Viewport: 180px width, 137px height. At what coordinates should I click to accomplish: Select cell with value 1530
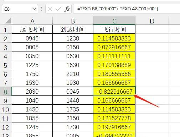pyautogui.click(x=32, y=83)
